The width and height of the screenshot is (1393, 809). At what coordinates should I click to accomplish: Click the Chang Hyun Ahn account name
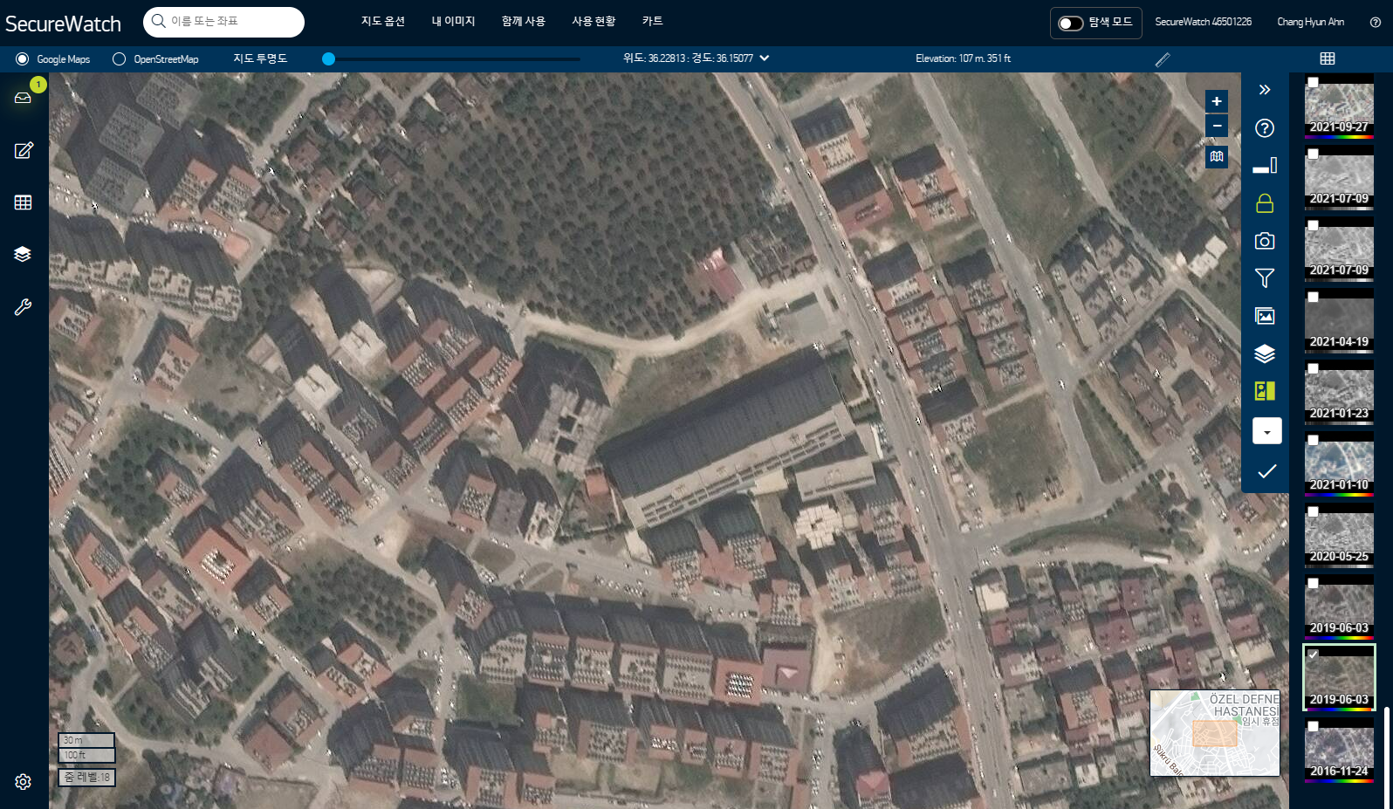click(x=1310, y=22)
